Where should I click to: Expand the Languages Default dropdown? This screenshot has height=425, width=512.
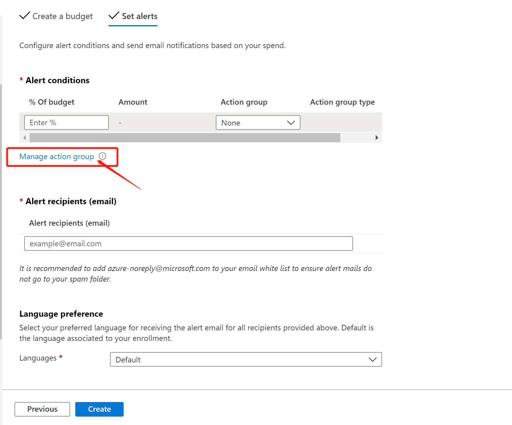[246, 359]
